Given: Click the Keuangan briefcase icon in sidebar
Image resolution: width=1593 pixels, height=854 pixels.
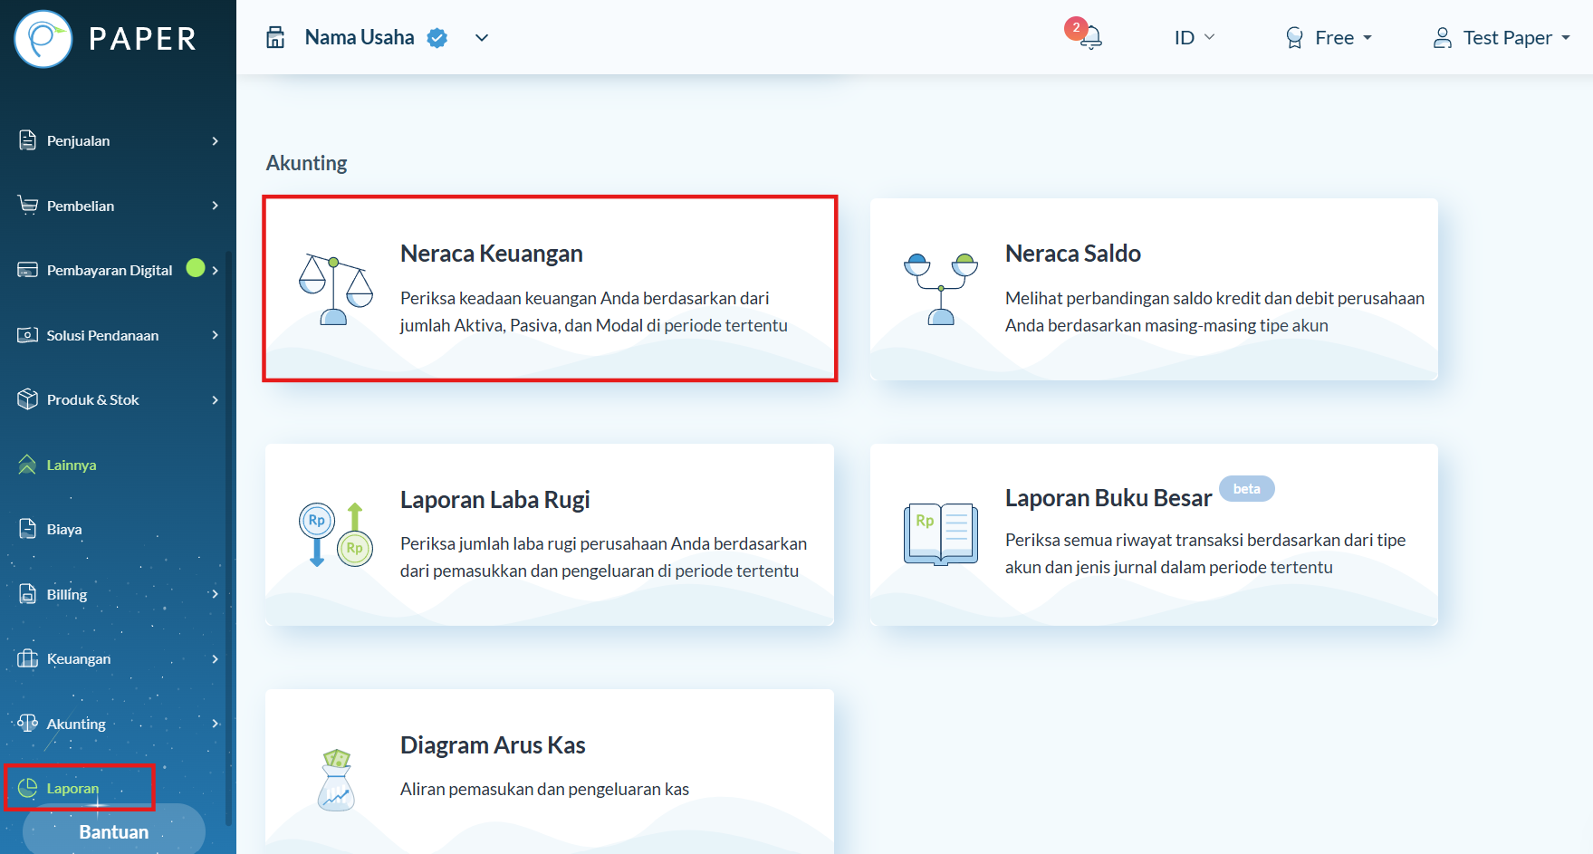Looking at the screenshot, I should (x=28, y=658).
